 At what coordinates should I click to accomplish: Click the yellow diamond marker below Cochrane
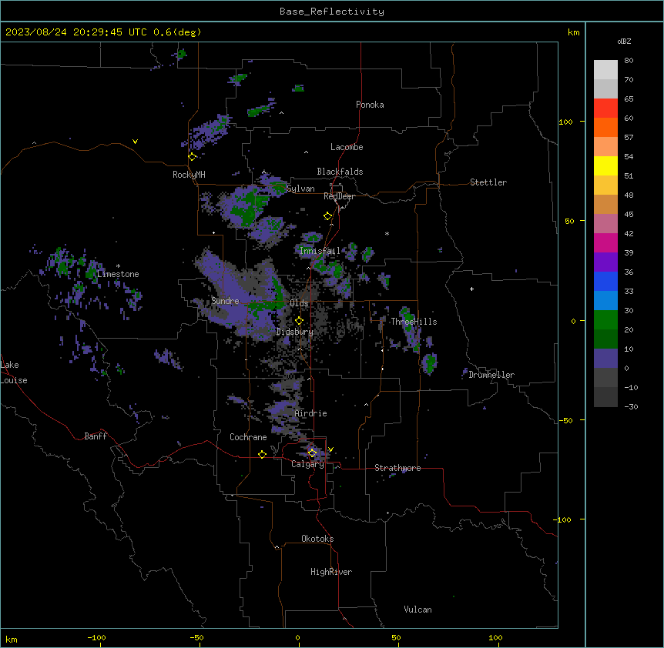[x=262, y=454]
